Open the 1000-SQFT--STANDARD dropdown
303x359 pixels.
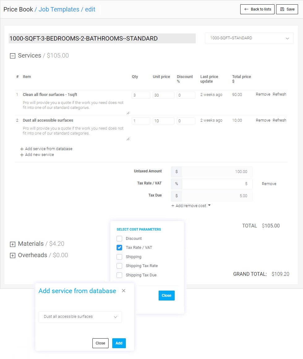pos(249,38)
